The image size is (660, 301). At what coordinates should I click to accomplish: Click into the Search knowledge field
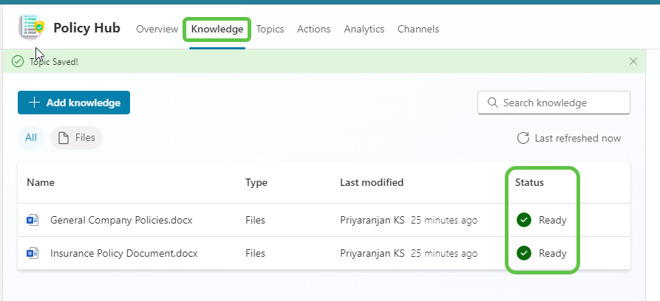[562, 103]
